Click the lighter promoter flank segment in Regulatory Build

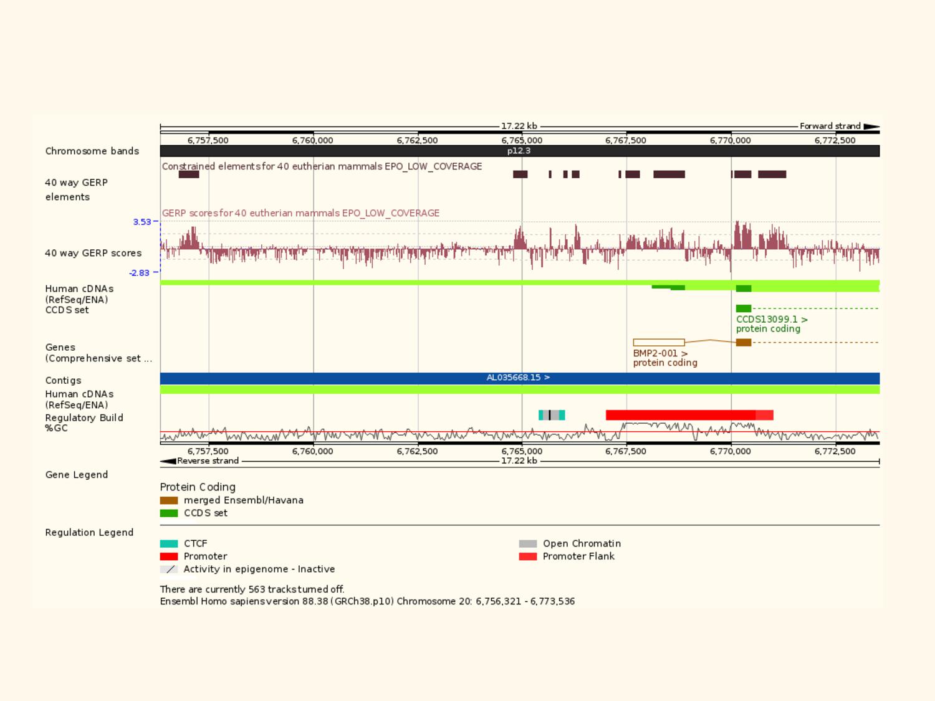[x=765, y=415]
